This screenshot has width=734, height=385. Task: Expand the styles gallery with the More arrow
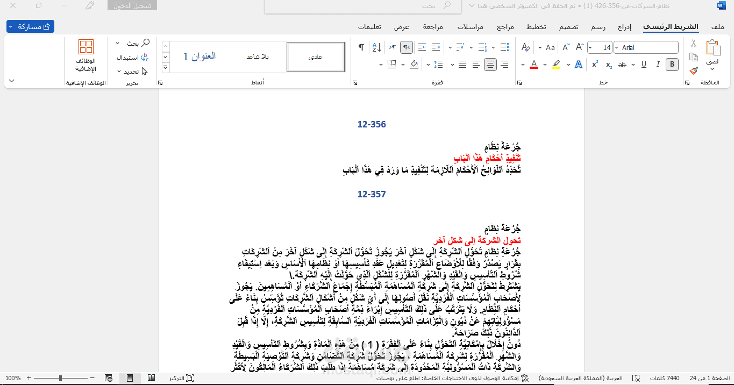[166, 68]
